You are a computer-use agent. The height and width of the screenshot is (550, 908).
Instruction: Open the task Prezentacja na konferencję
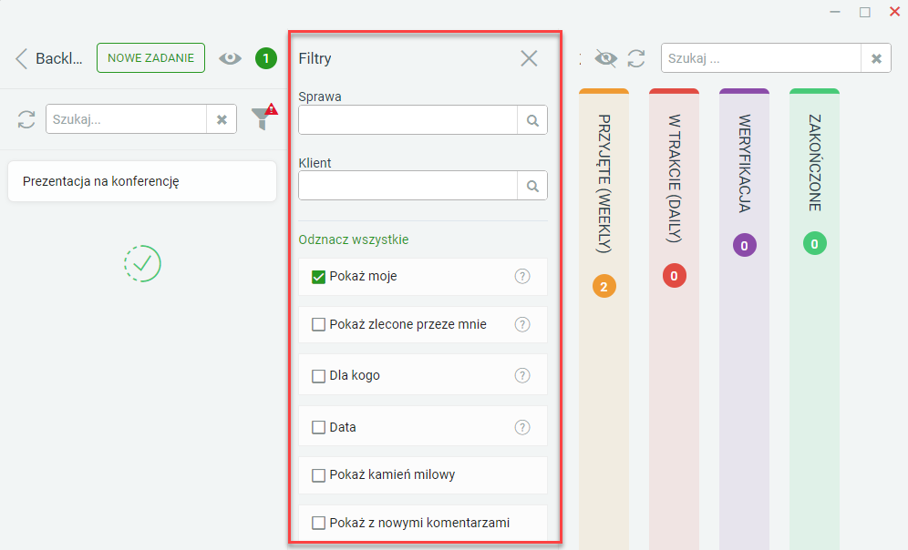[142, 181]
